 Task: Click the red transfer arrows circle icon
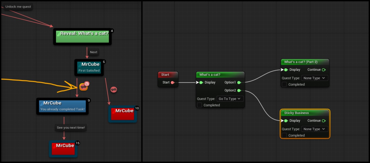113,89
